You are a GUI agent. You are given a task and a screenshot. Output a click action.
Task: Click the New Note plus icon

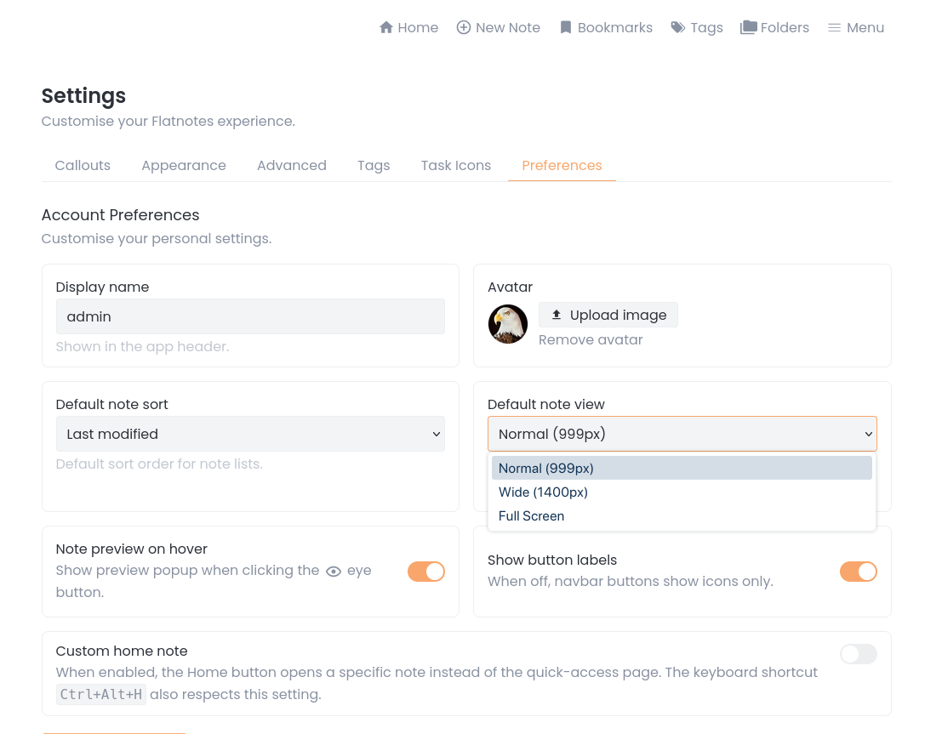[463, 27]
